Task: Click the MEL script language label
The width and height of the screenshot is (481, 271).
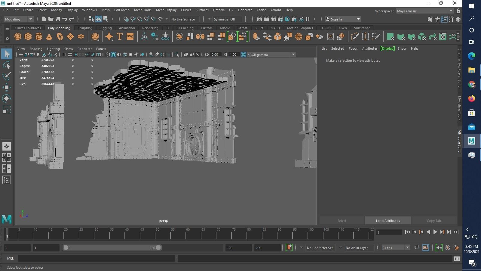Action: tap(11, 258)
